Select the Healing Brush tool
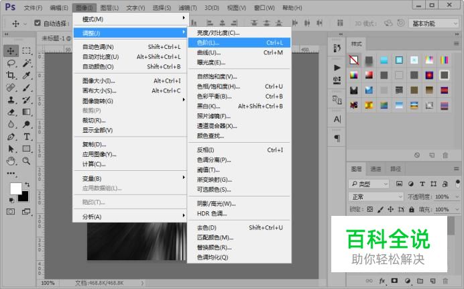 [11, 88]
